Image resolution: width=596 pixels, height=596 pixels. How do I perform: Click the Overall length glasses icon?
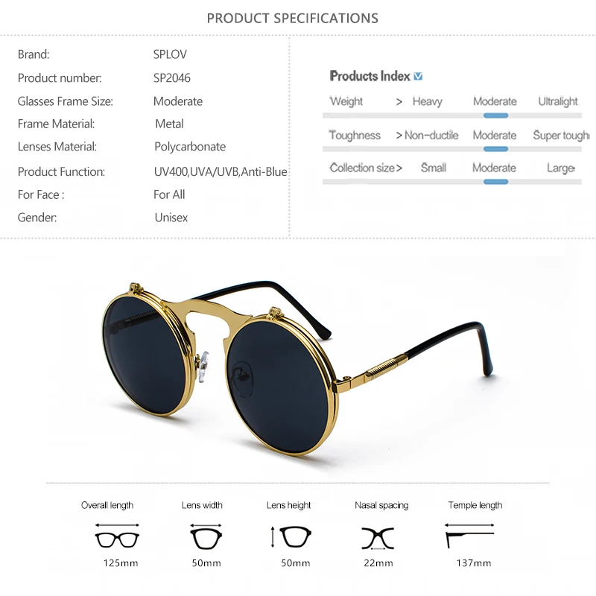coord(117,536)
